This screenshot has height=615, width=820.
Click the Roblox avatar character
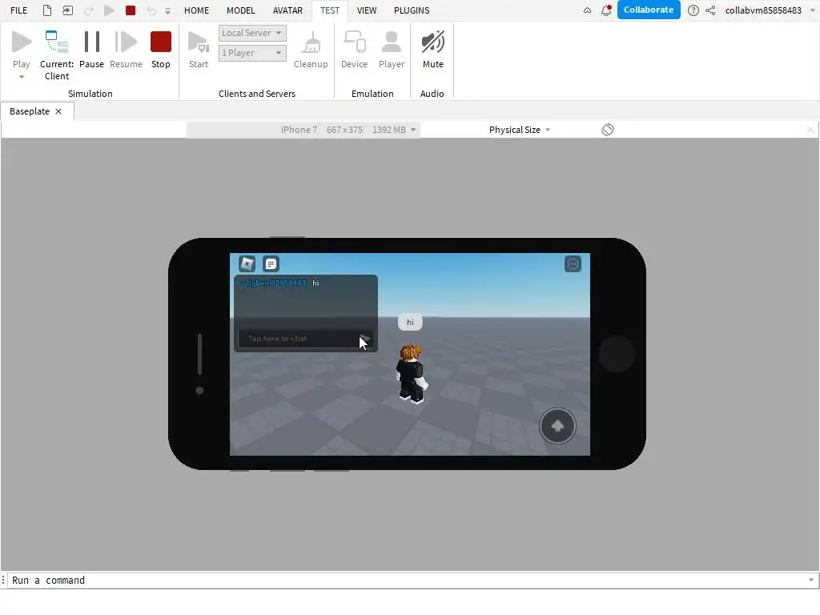(412, 373)
